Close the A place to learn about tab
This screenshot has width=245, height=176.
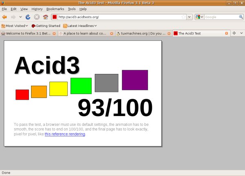(111, 33)
